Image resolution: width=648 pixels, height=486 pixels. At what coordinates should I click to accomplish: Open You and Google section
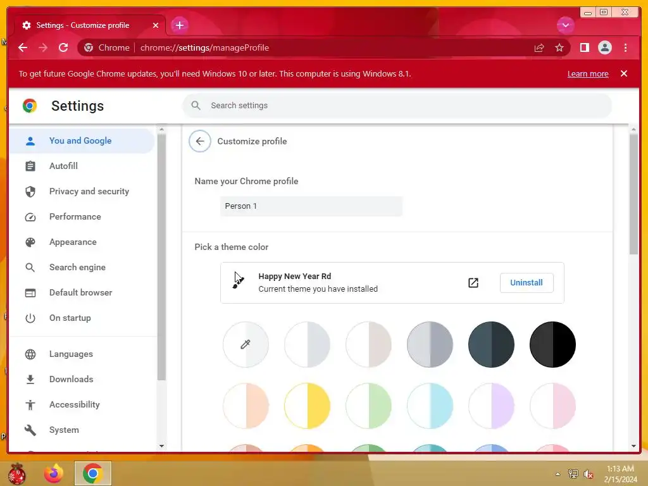pos(82,140)
